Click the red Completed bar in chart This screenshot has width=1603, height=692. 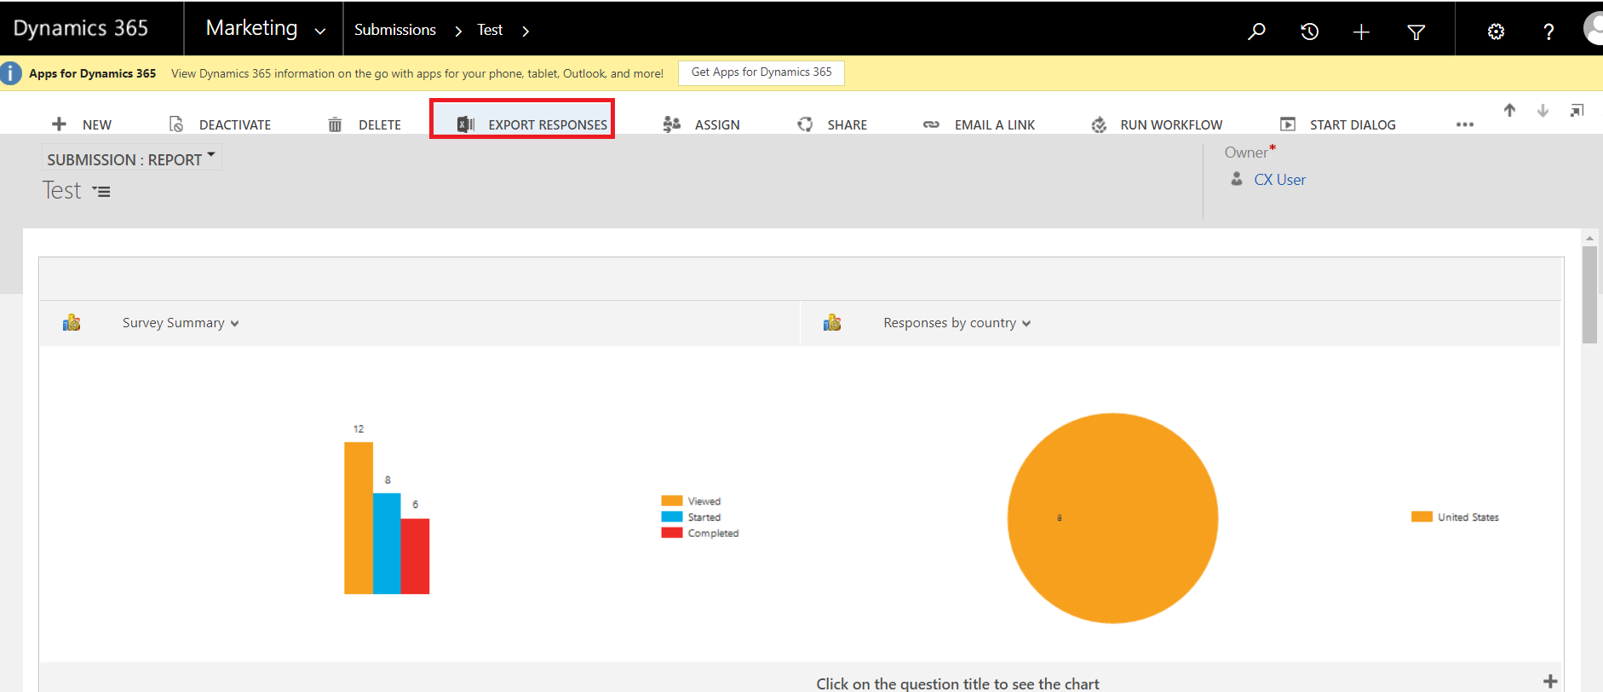(415, 556)
